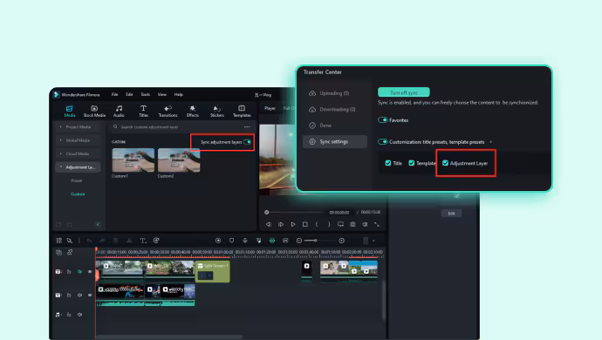Click the marker icon in timeline toolbar

pos(231,241)
